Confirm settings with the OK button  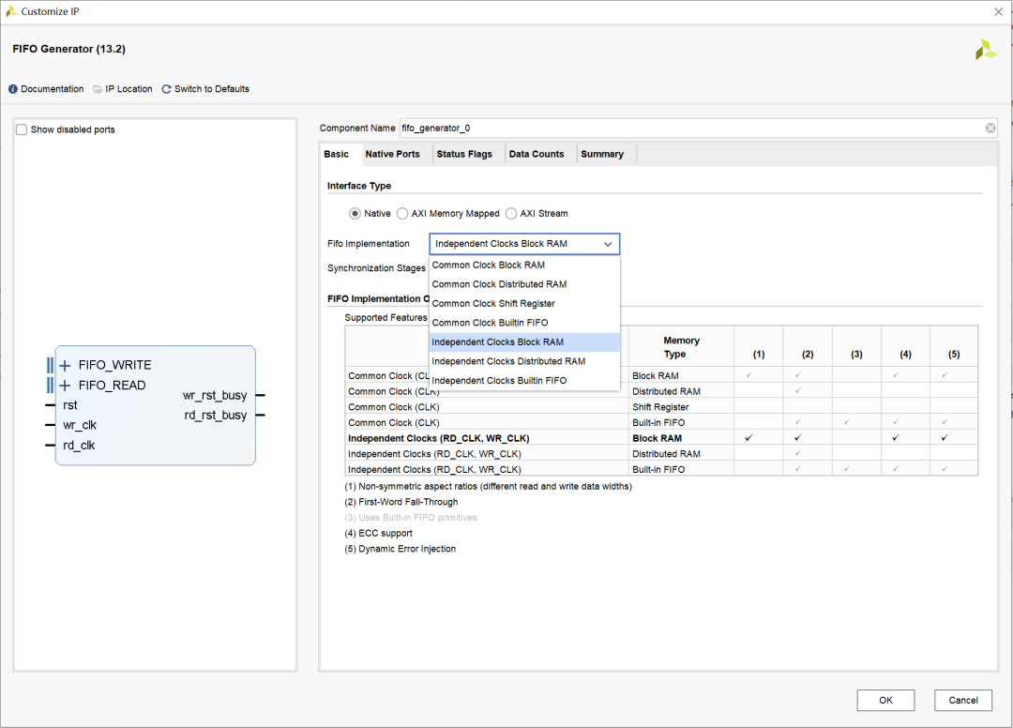pos(885,700)
